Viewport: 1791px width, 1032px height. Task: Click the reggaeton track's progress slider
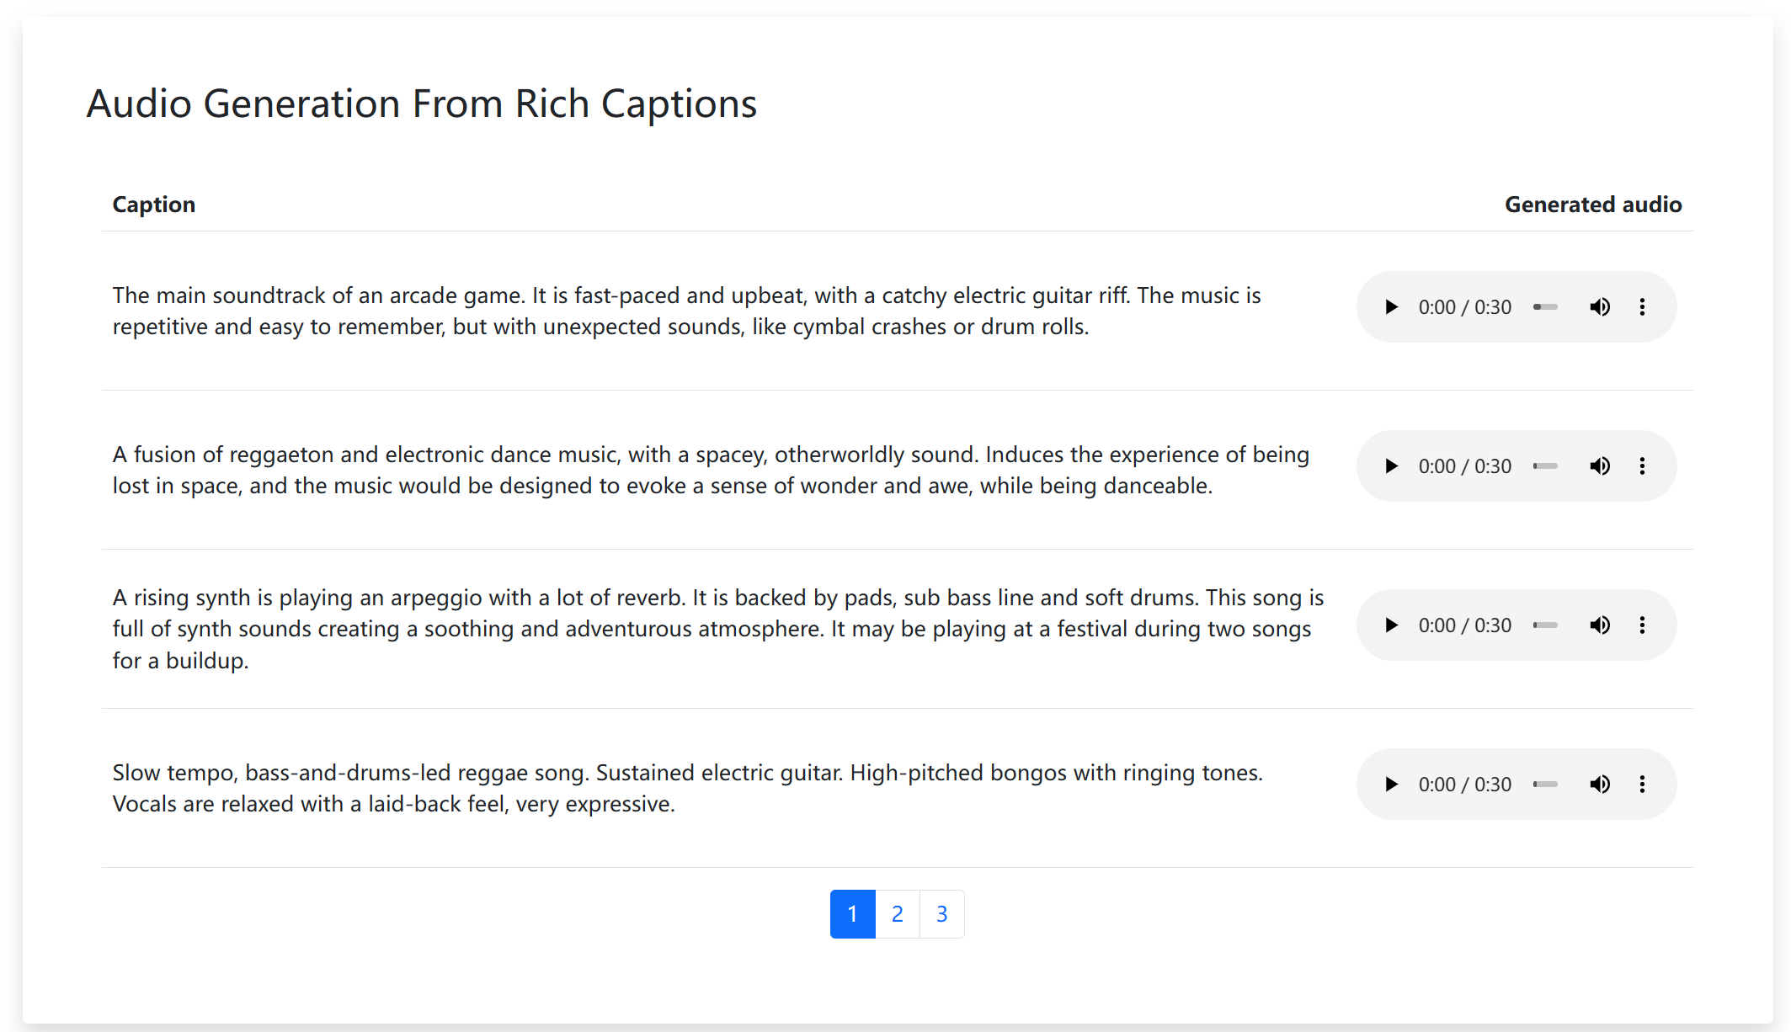click(x=1545, y=465)
